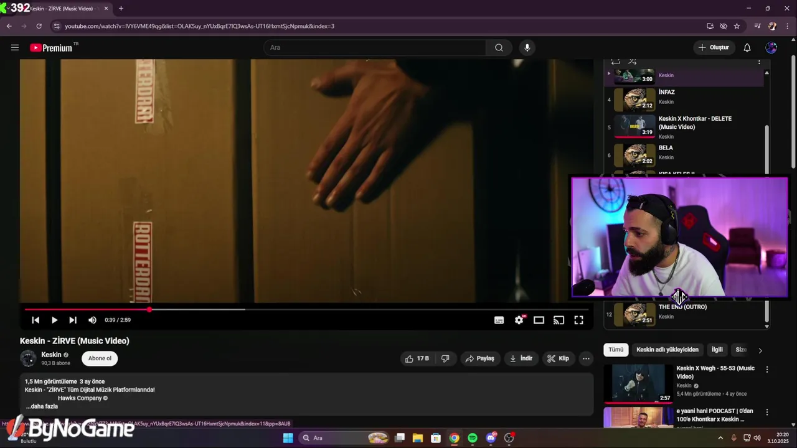Dislike the video
Image resolution: width=797 pixels, height=448 pixels.
pyautogui.click(x=445, y=358)
